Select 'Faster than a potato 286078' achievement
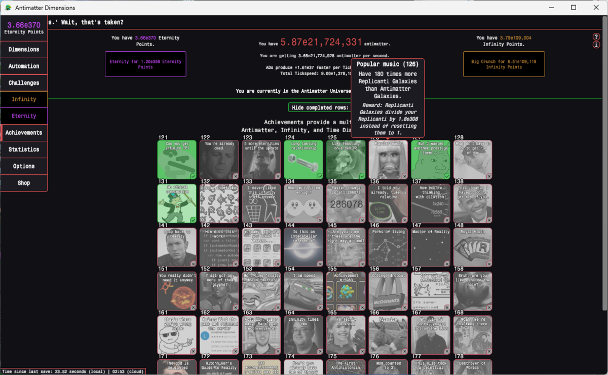This screenshot has width=608, height=375. pyautogui.click(x=346, y=204)
